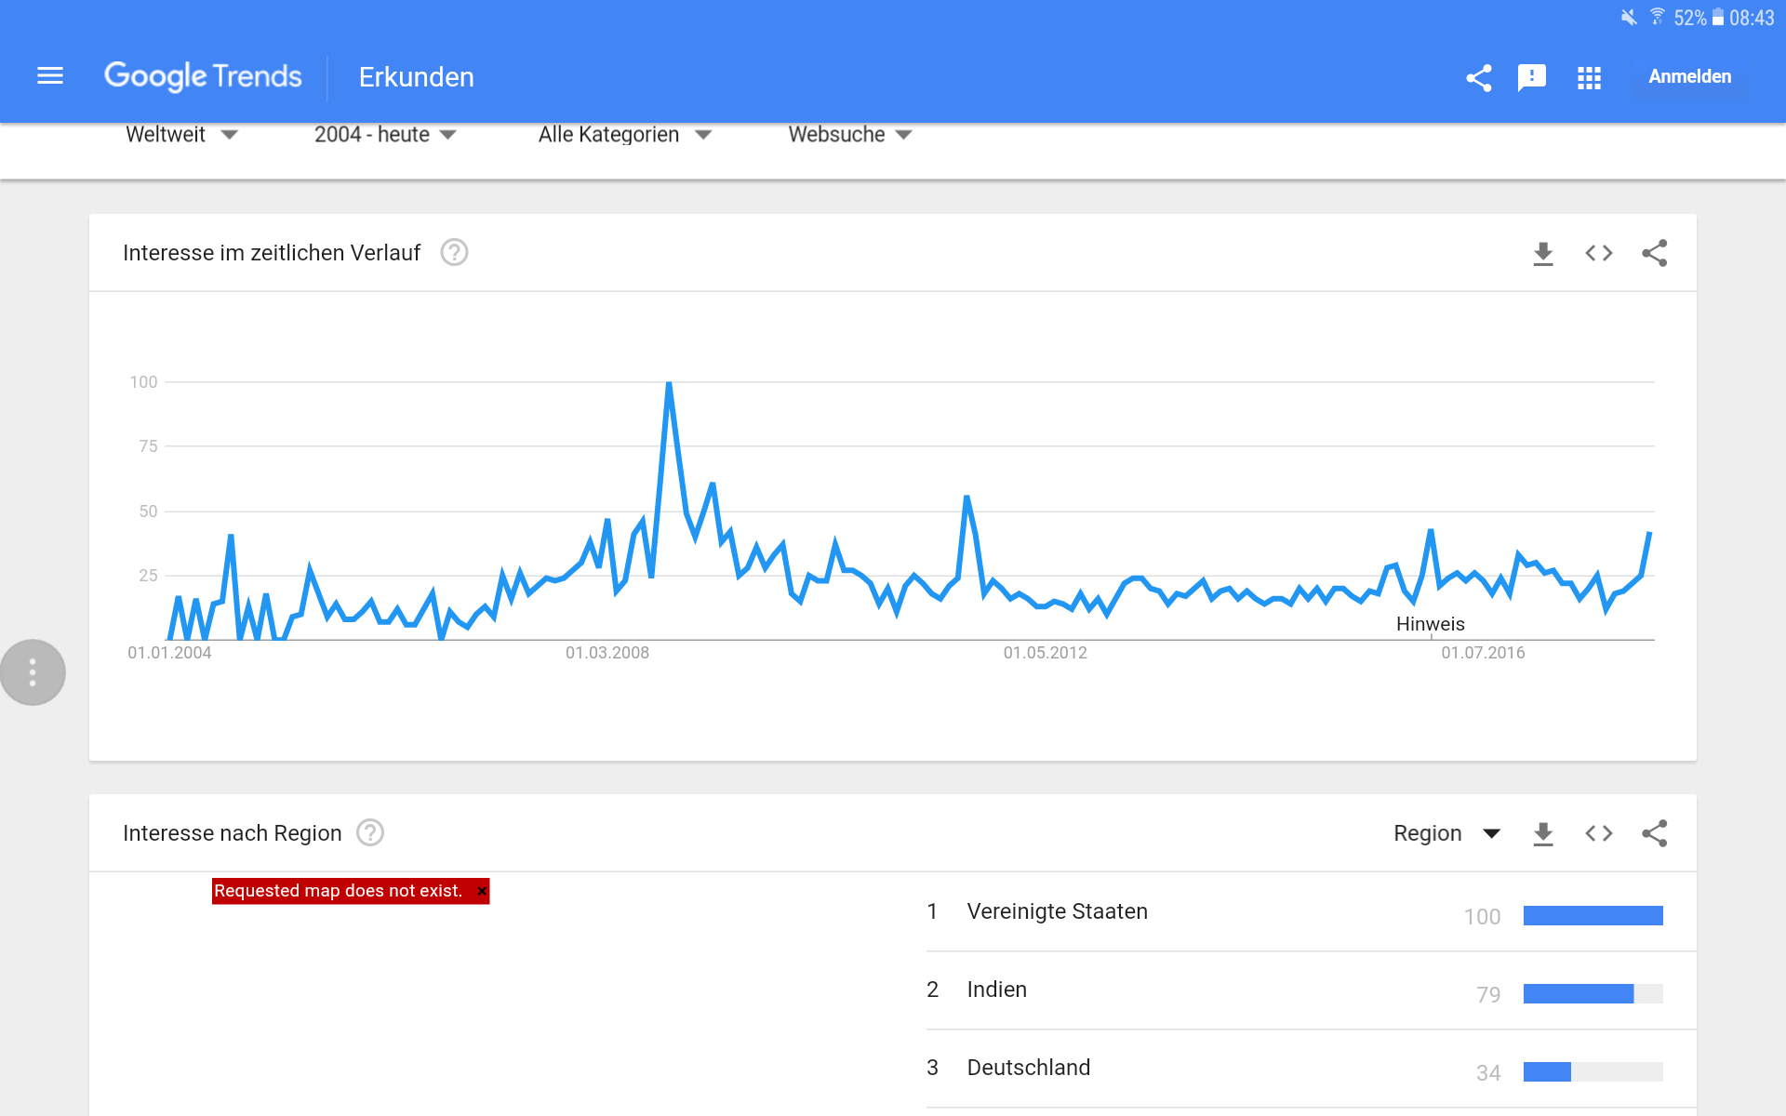Share the interest by region card
Screen dimensions: 1786x1116
[1654, 833]
